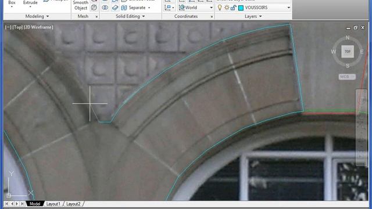This screenshot has width=372, height=209.
Task: Jump to first layout tab arrow
Action: point(6,204)
